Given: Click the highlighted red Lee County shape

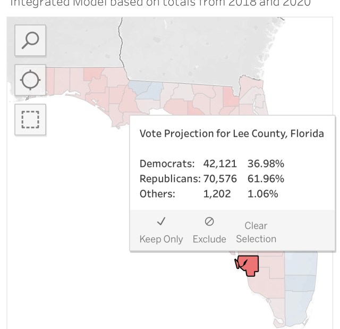Looking at the screenshot, I should click(x=249, y=265).
